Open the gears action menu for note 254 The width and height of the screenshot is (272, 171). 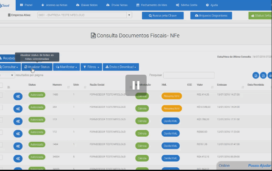[18, 109]
